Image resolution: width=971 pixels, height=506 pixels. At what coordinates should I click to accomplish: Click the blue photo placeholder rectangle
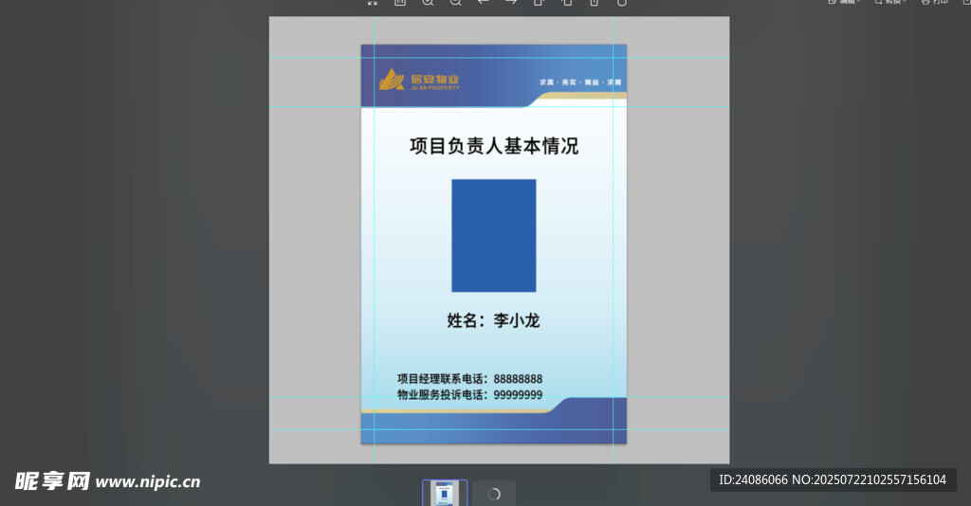(x=493, y=235)
